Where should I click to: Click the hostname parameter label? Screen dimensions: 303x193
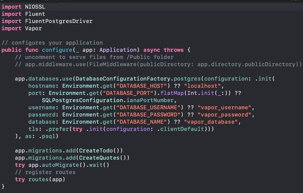pyautogui.click(x=42, y=86)
